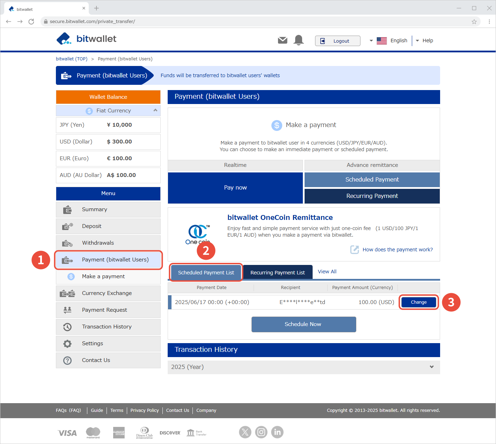Click the external link icon by payment work

(355, 250)
